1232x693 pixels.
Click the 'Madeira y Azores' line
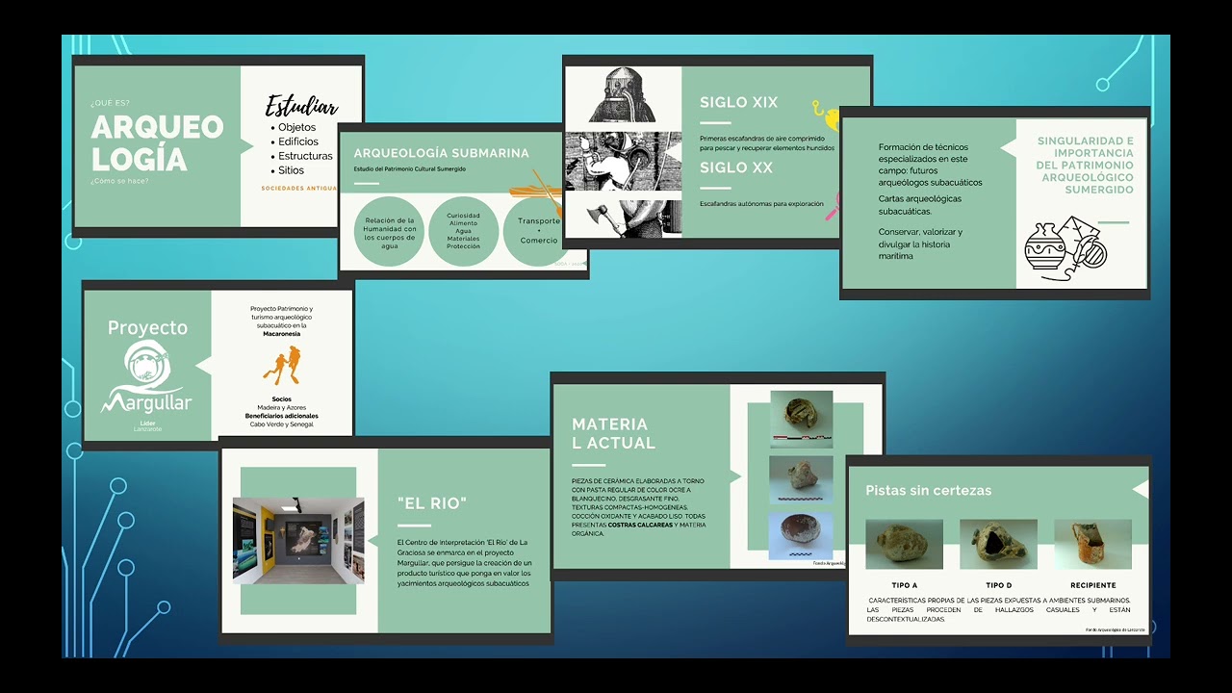pyautogui.click(x=281, y=407)
